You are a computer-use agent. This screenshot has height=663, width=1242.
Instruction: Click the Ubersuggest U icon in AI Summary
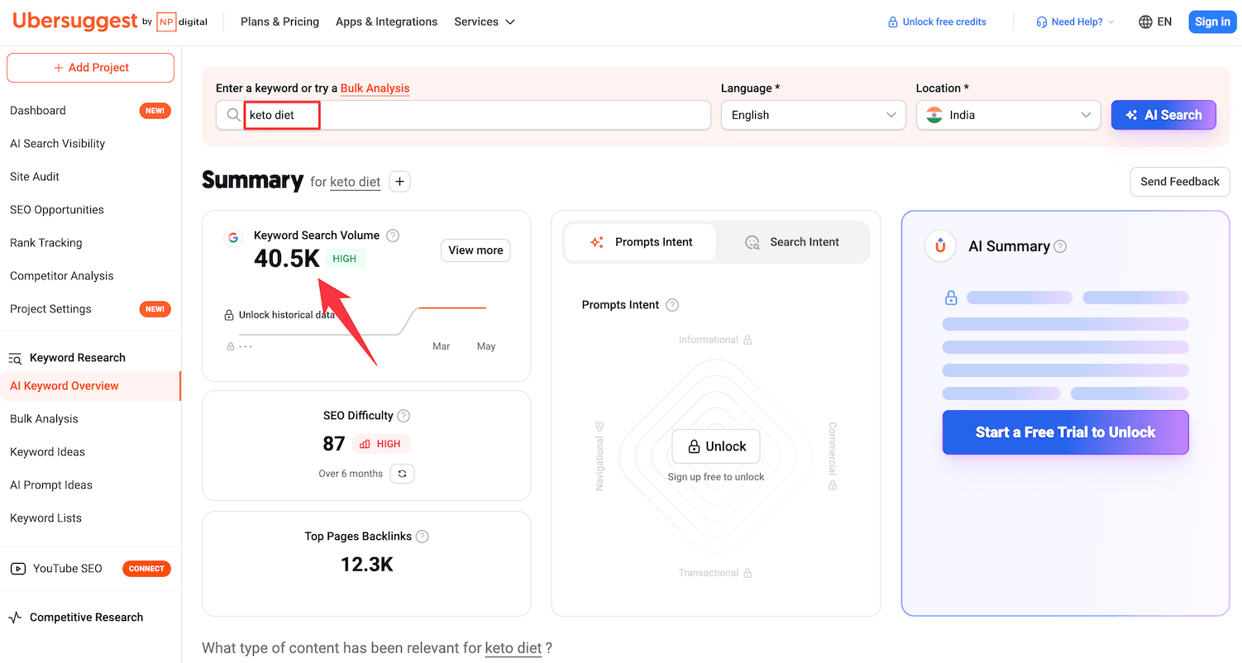[x=940, y=246]
